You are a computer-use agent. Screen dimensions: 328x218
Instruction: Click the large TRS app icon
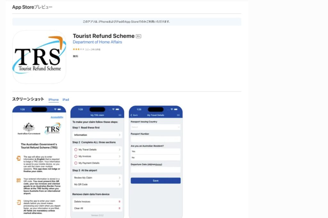(x=39, y=57)
